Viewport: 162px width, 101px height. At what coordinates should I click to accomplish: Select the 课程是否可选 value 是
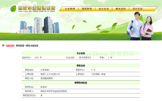(42, 96)
